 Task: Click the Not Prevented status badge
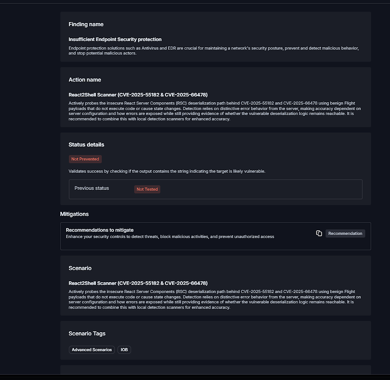tap(86, 159)
